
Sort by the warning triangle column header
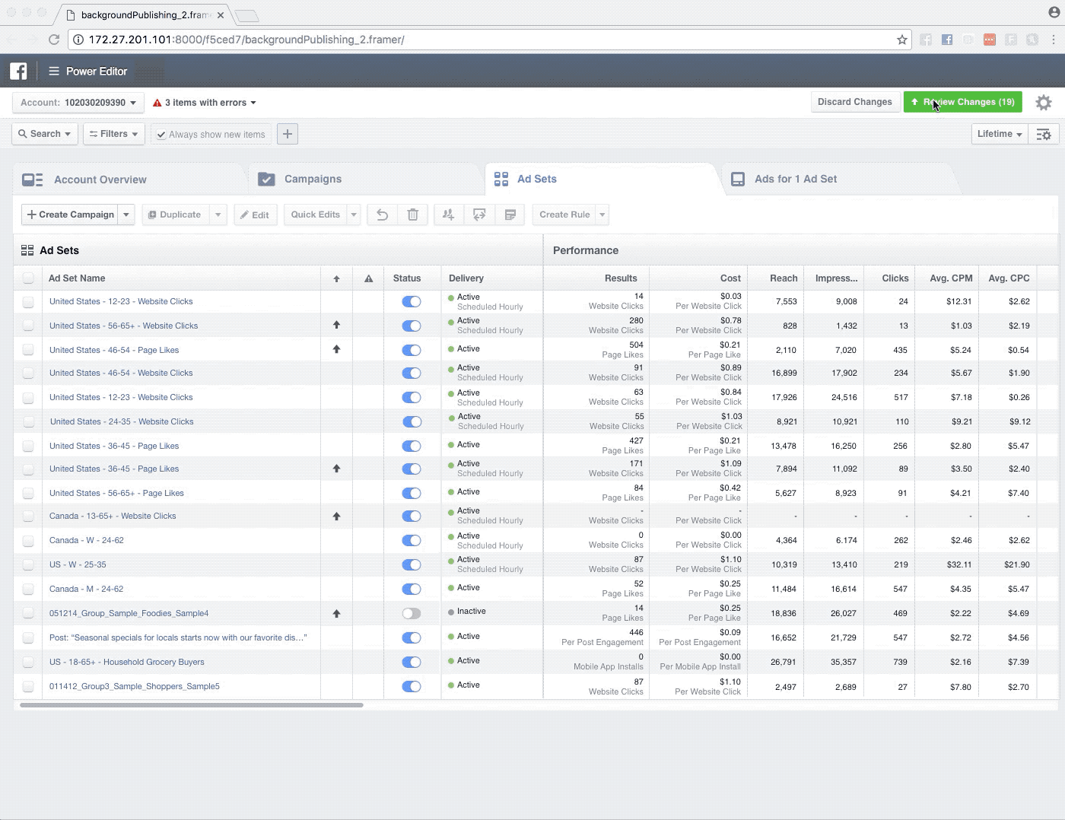368,278
